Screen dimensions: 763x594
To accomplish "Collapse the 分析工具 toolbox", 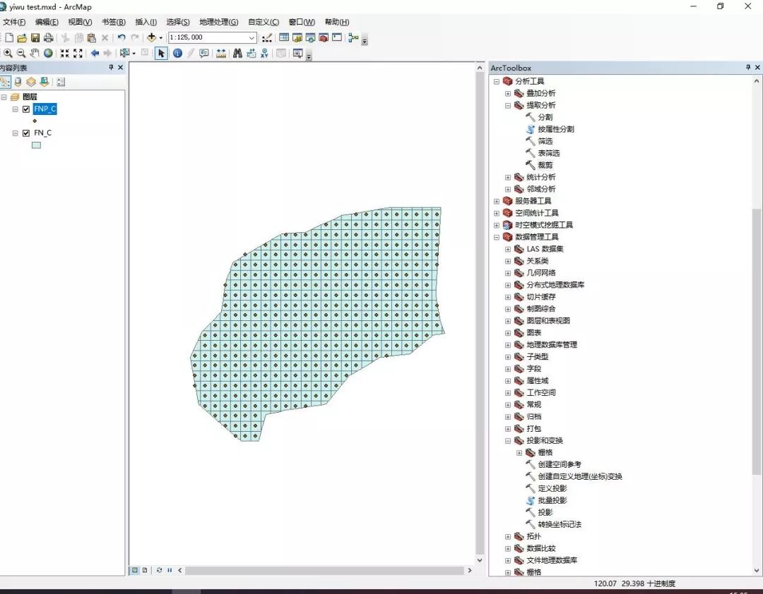I will [x=497, y=81].
